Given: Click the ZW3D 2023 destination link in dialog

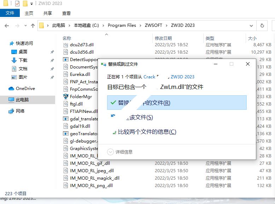Looking at the screenshot, I should (182, 77).
